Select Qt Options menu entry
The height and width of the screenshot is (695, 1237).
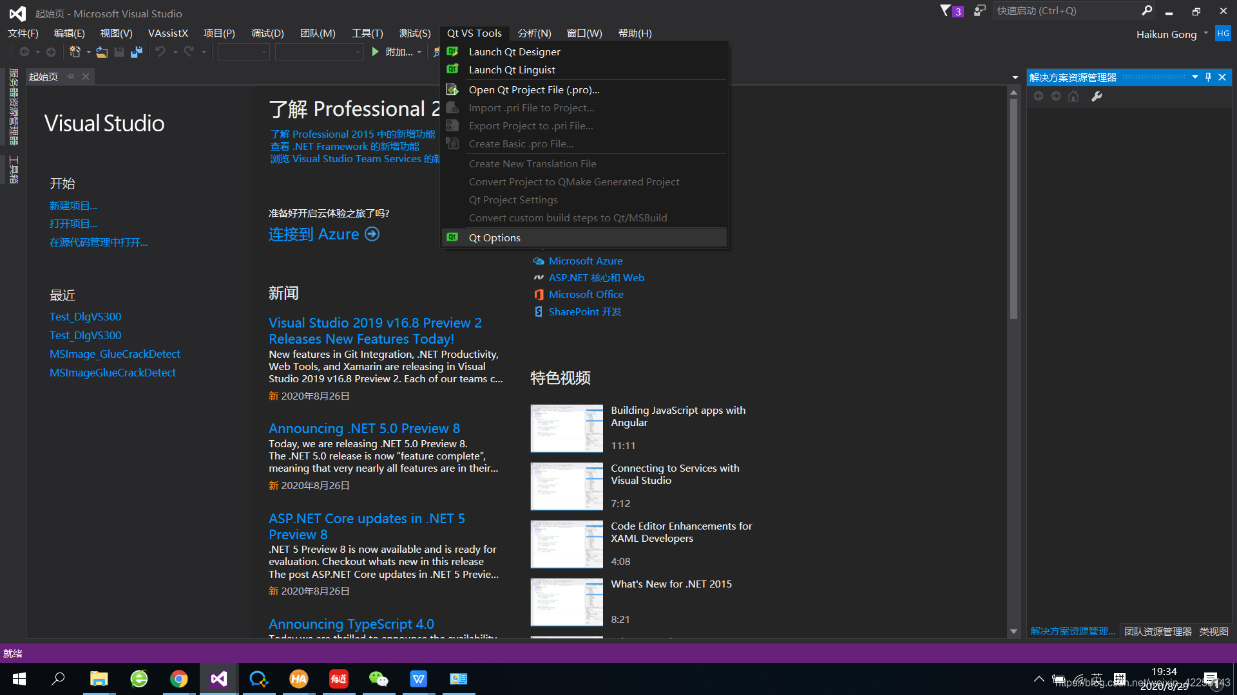point(494,237)
